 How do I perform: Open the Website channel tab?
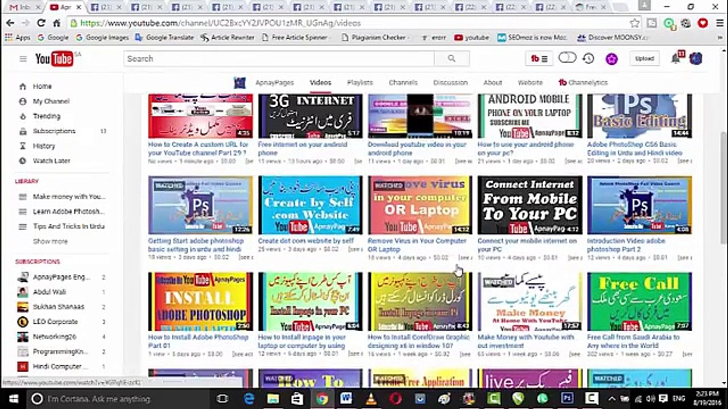coord(530,82)
